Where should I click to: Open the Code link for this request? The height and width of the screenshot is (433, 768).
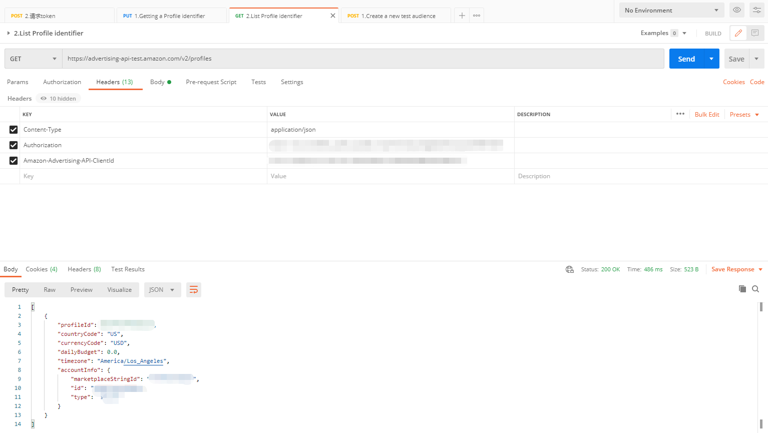click(757, 82)
